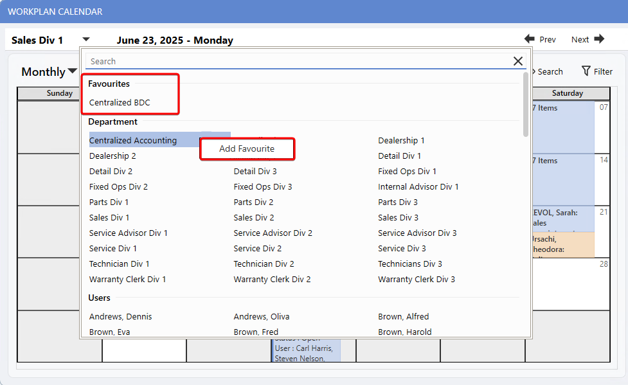Choose user Brown, Alfred
628x385 pixels.
[403, 317]
